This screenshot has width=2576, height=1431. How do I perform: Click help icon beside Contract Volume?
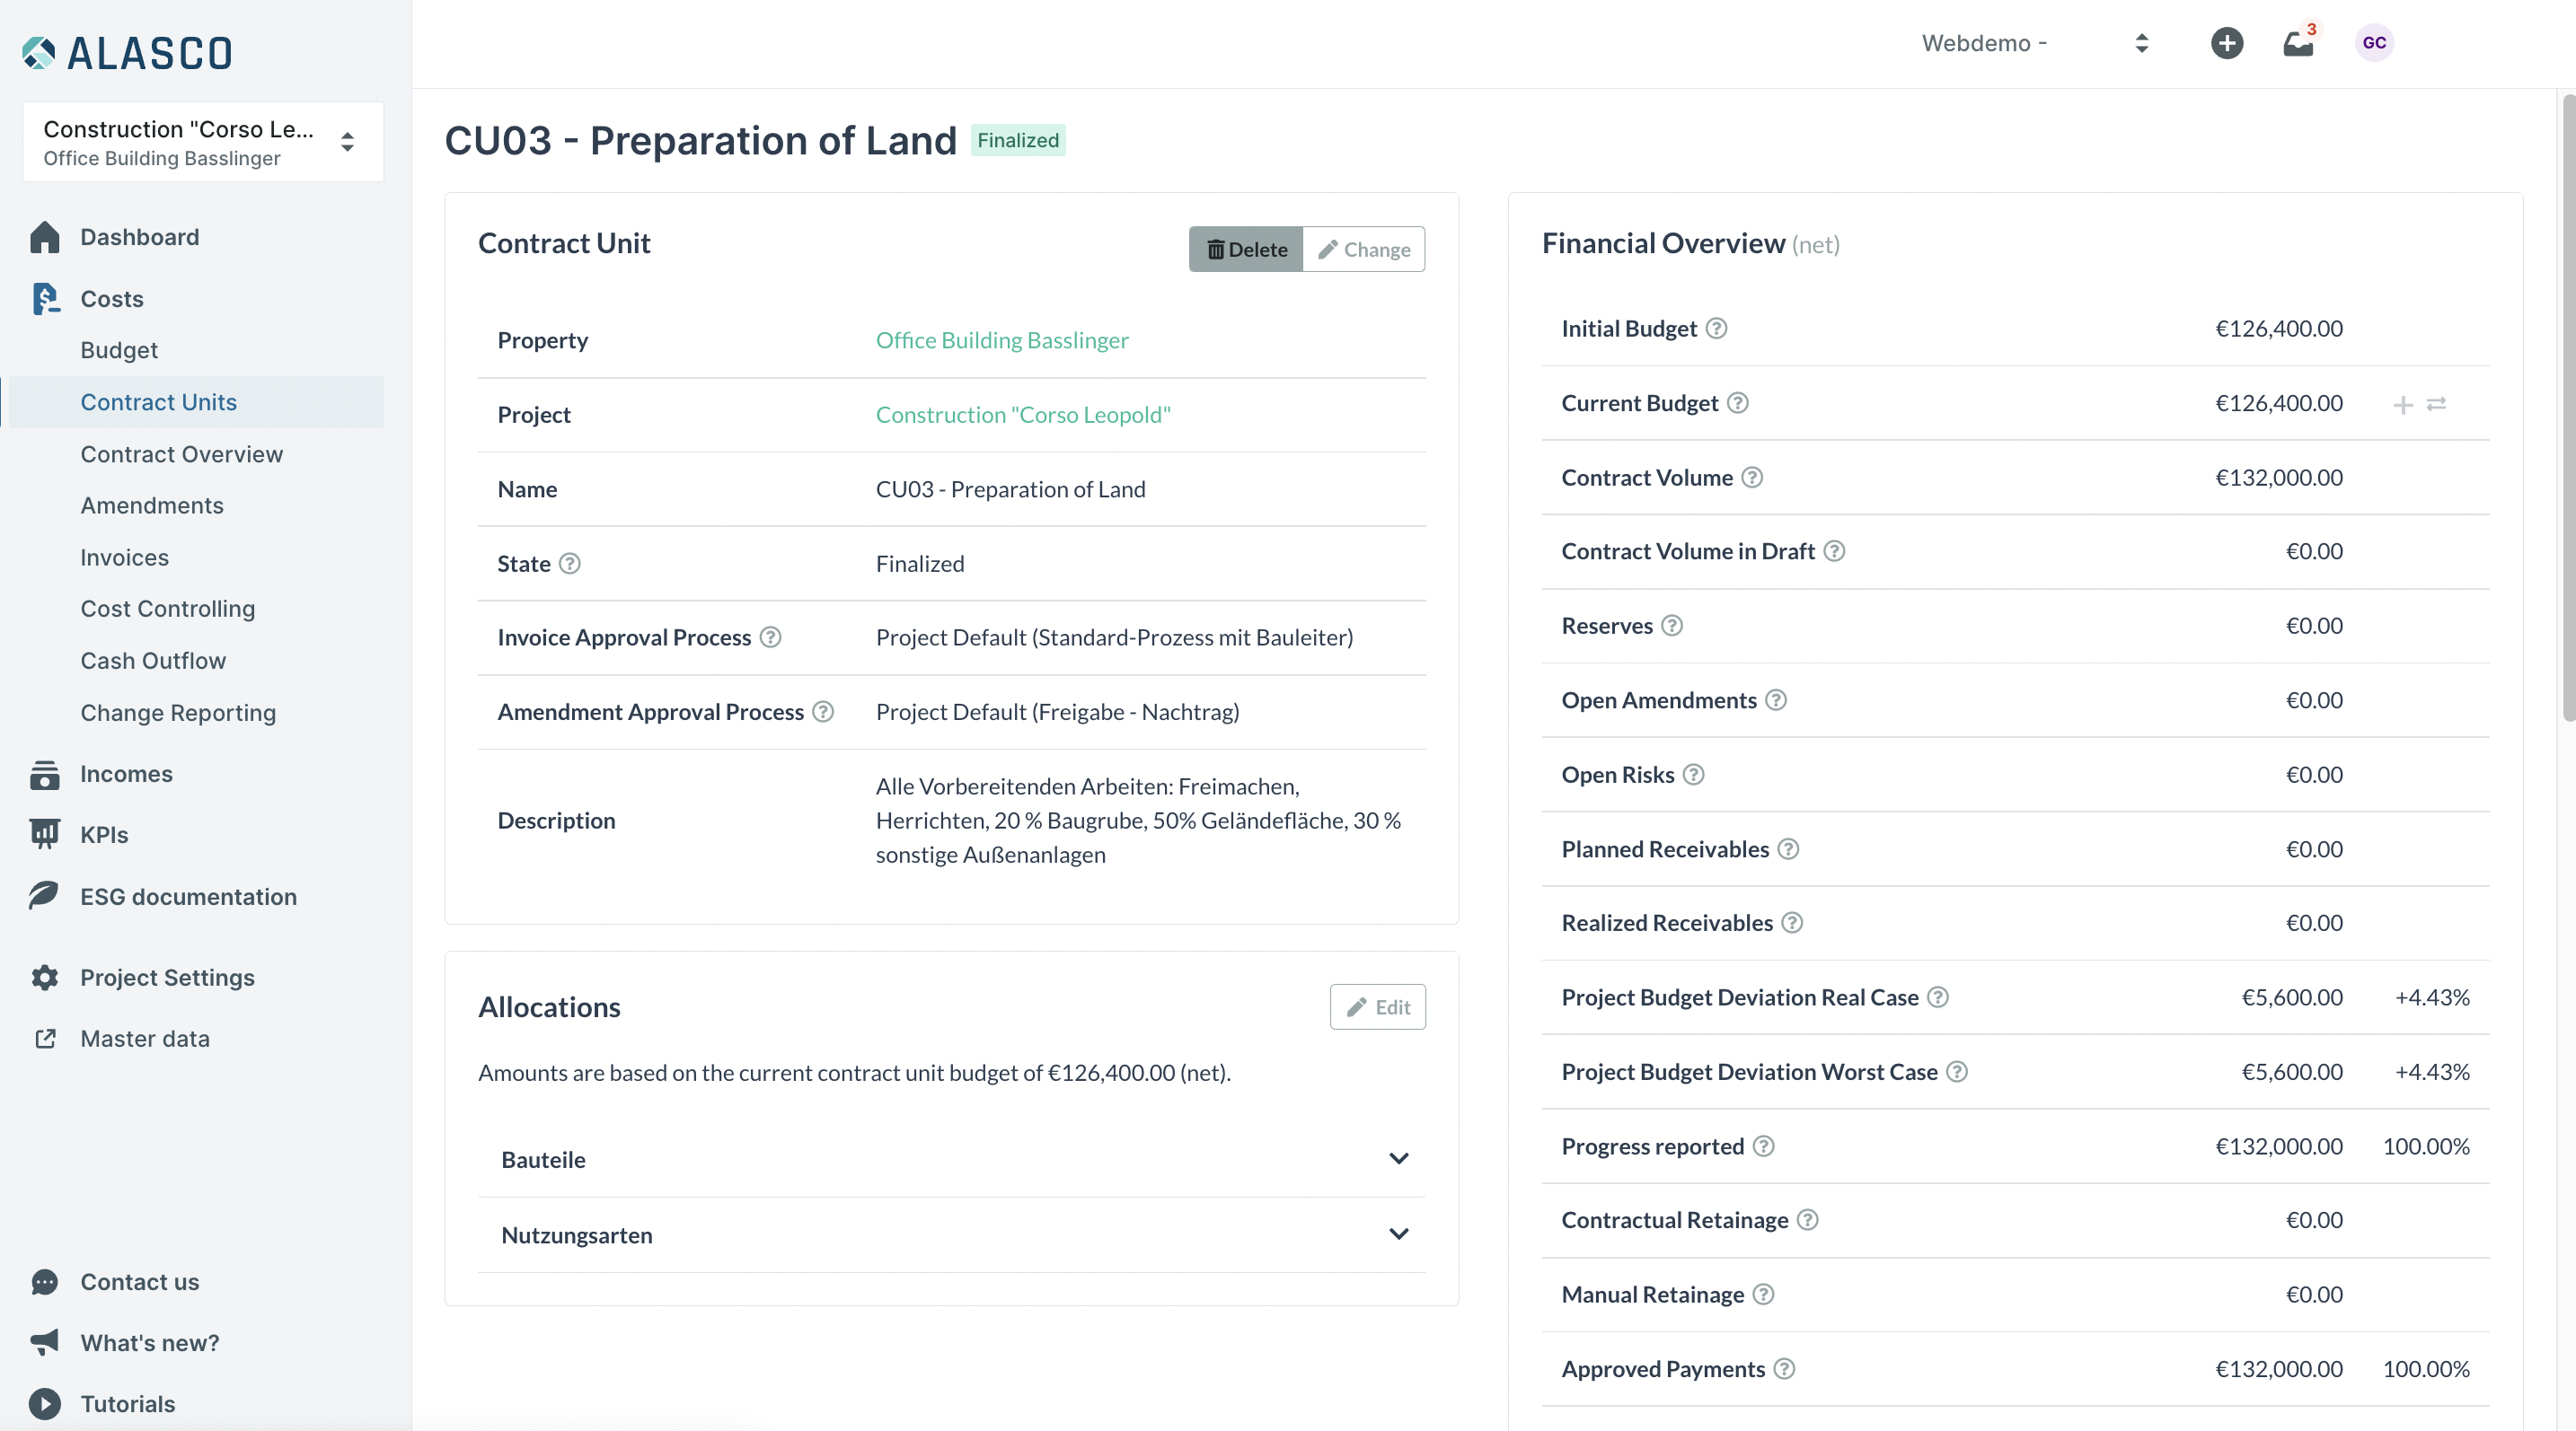tap(1753, 478)
